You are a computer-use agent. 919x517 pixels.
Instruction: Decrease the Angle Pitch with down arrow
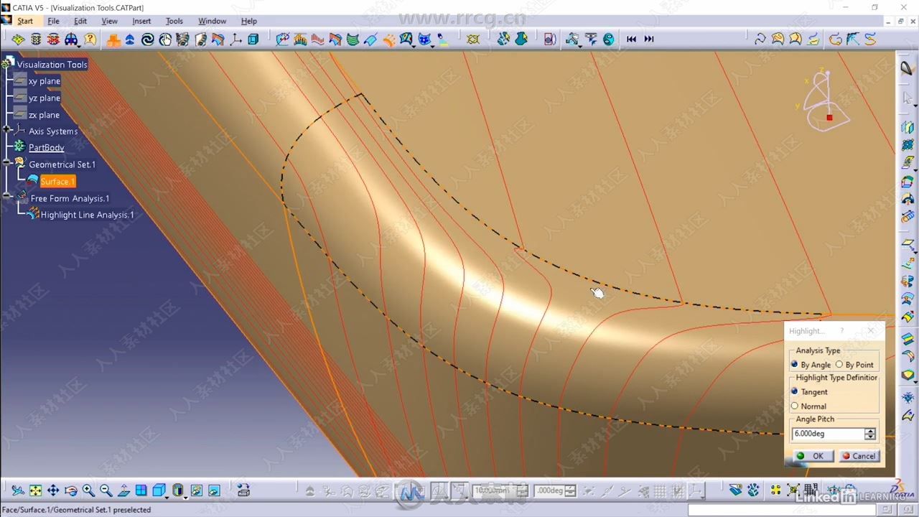click(x=870, y=437)
